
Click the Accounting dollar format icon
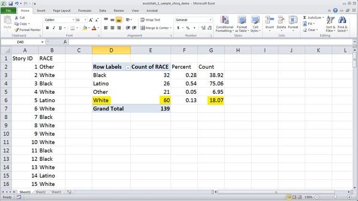pyautogui.click(x=178, y=28)
